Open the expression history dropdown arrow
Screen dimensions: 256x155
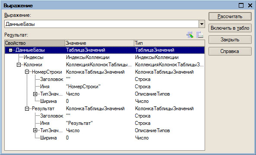pyautogui.click(x=202, y=24)
